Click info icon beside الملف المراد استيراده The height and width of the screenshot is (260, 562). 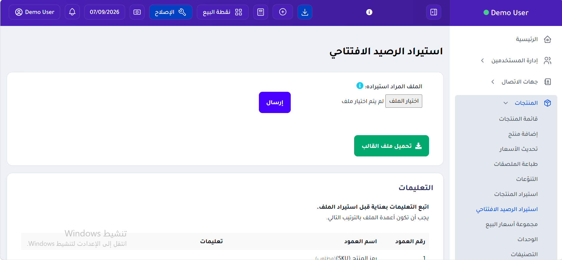tap(360, 86)
